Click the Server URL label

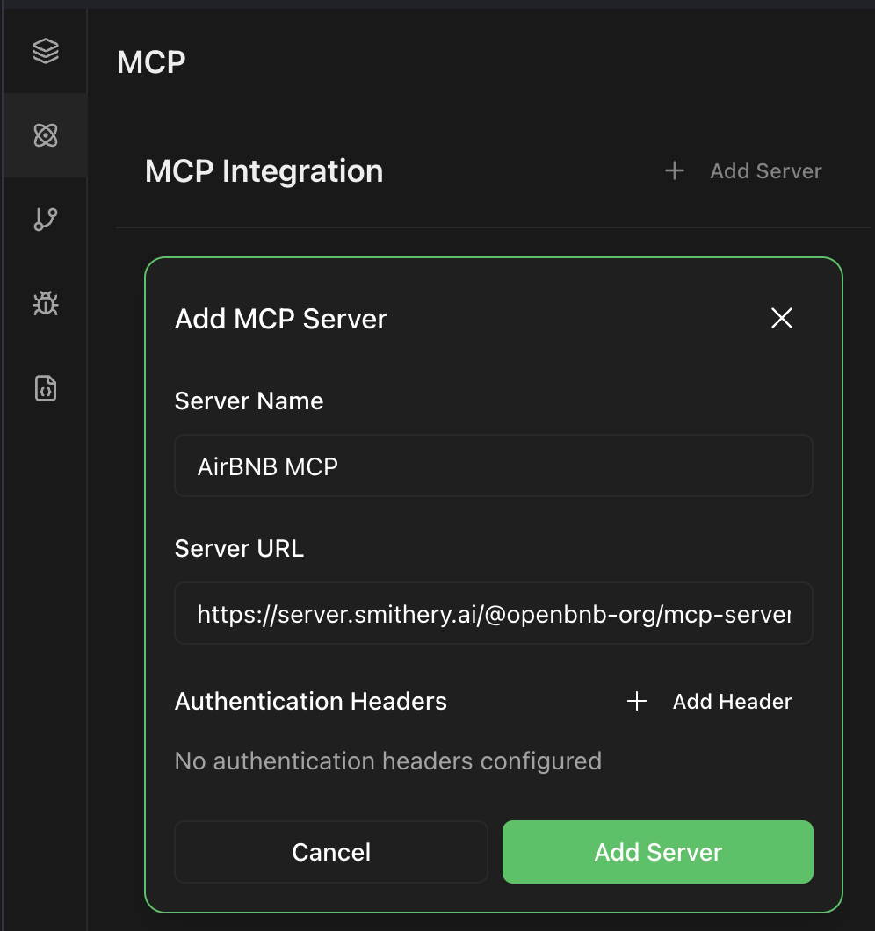(239, 548)
